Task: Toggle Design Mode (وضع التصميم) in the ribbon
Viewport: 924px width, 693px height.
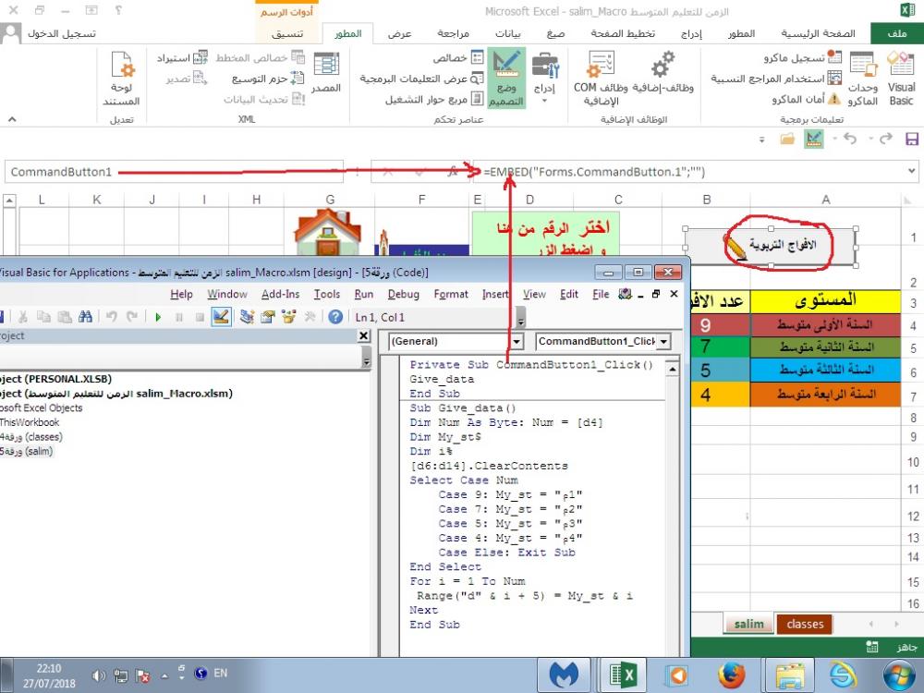Action: [x=506, y=79]
